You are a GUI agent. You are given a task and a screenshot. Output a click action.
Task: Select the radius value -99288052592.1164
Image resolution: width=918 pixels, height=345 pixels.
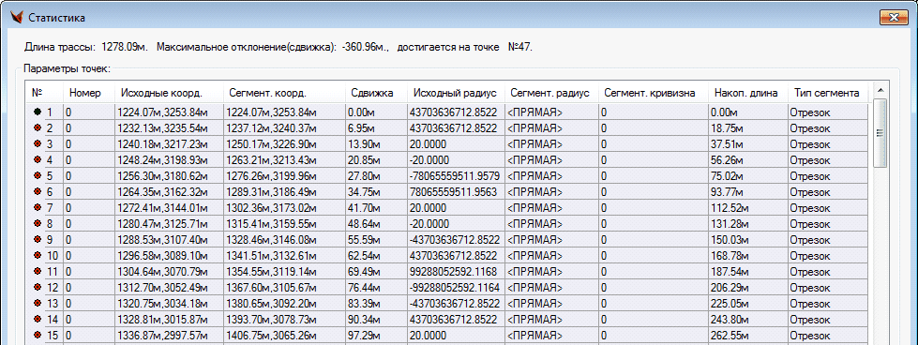point(456,287)
